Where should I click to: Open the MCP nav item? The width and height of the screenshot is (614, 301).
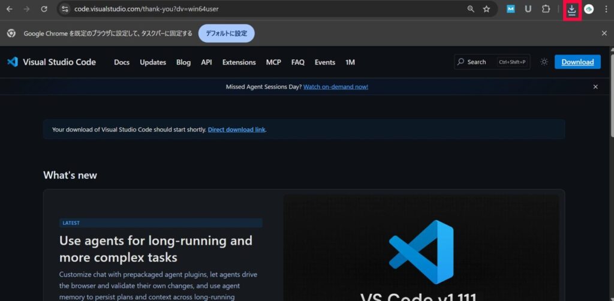[x=273, y=62]
